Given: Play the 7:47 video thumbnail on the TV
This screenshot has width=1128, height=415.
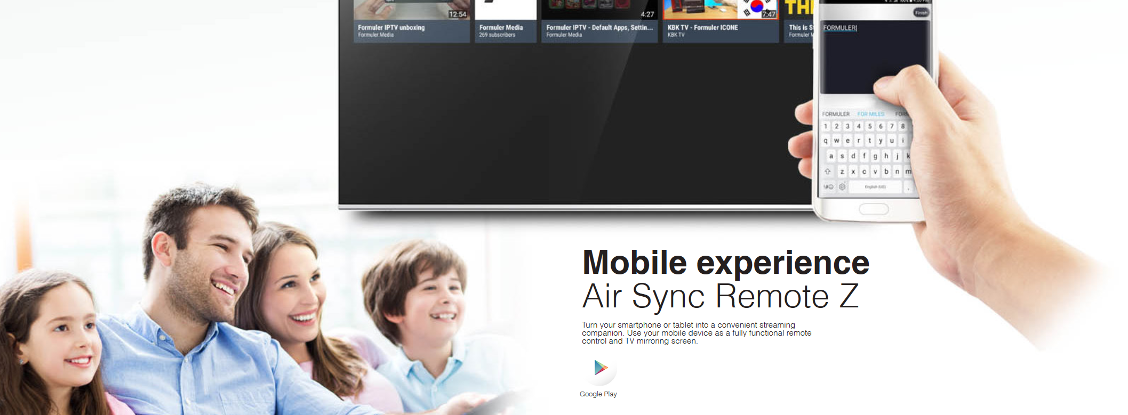Looking at the screenshot, I should coord(720,10).
